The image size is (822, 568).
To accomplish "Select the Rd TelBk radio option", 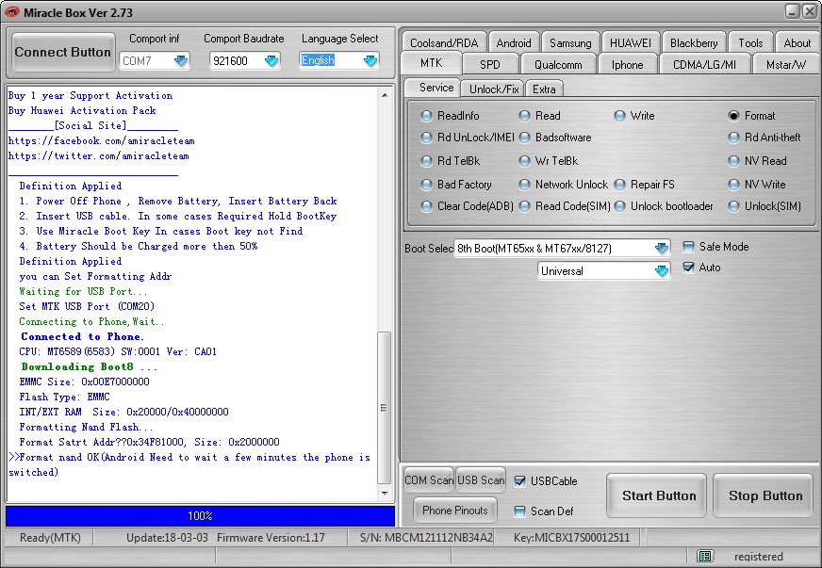I will coord(426,161).
